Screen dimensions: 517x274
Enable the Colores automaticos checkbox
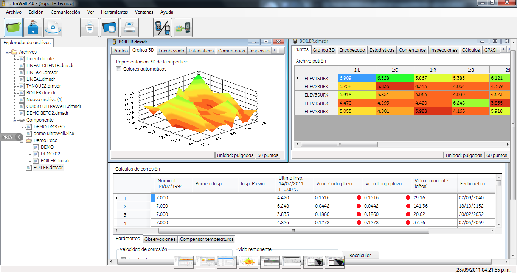[119, 69]
